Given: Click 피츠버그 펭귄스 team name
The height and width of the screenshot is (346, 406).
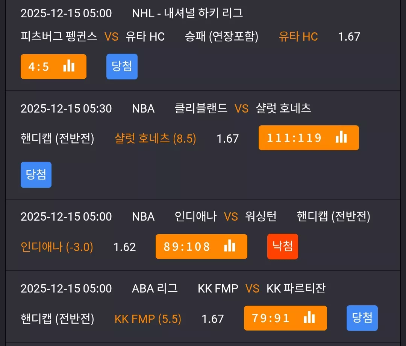Looking at the screenshot, I should coord(59,36).
